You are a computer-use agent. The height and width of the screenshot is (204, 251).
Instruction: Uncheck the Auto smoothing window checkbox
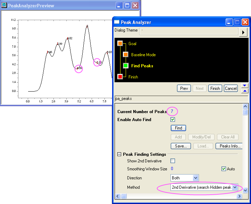[x=224, y=169]
